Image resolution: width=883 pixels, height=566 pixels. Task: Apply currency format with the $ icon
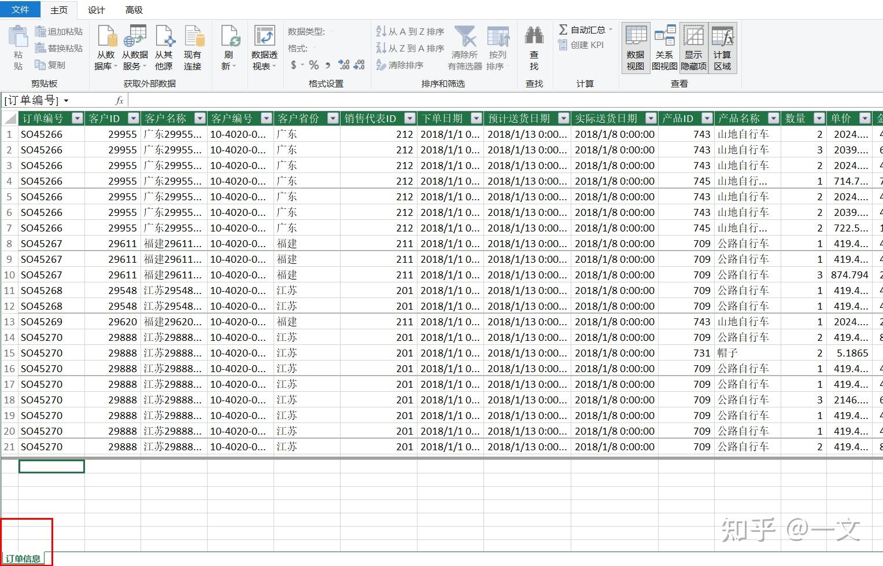(294, 65)
